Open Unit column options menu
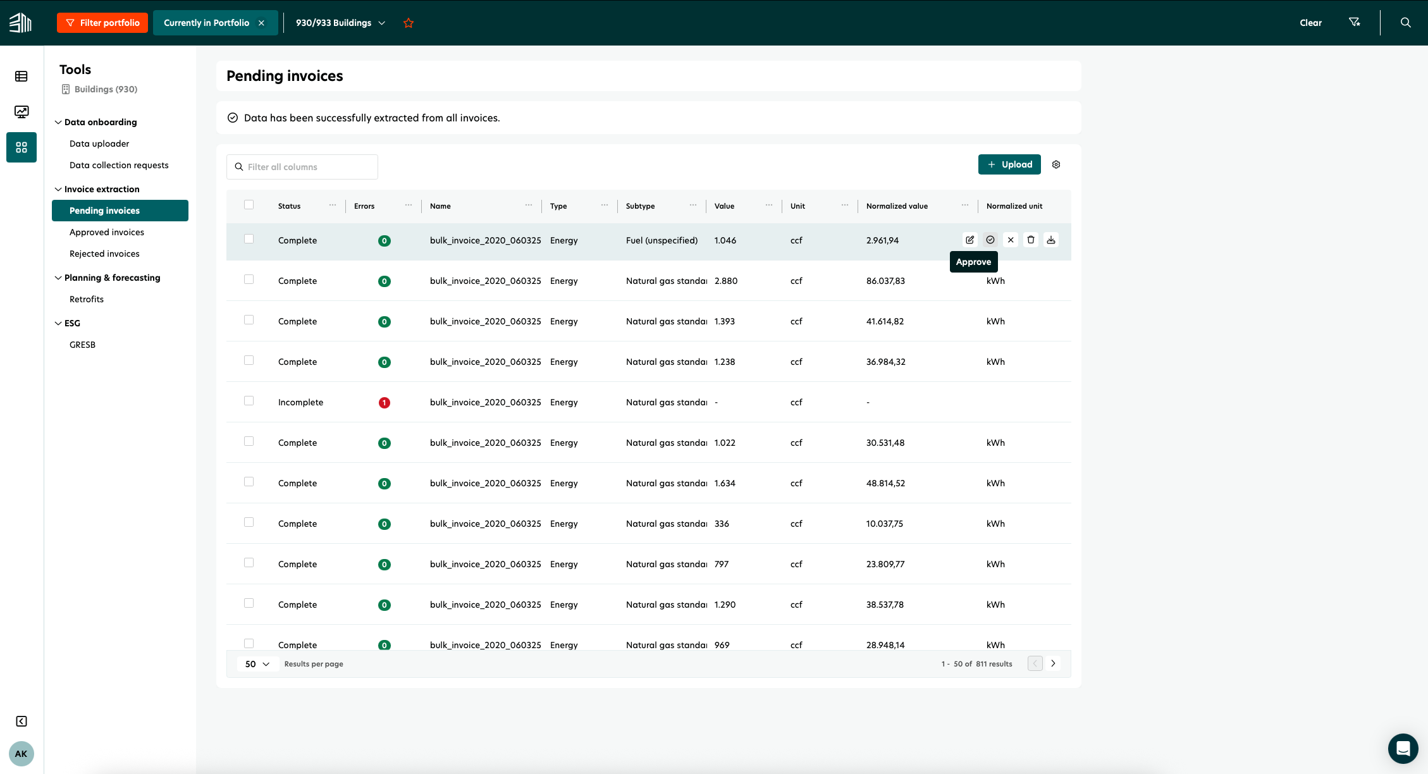The height and width of the screenshot is (774, 1428). [x=845, y=205]
